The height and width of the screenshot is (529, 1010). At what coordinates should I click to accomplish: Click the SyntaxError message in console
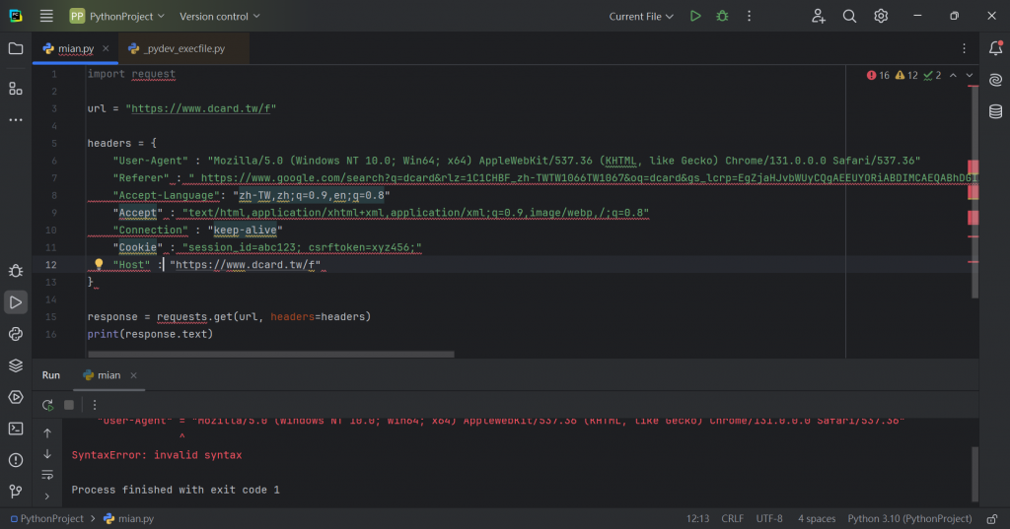coord(157,455)
